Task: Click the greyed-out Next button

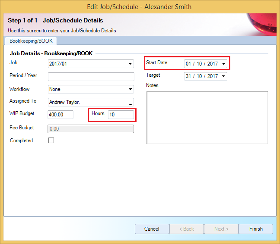Action: [221, 229]
